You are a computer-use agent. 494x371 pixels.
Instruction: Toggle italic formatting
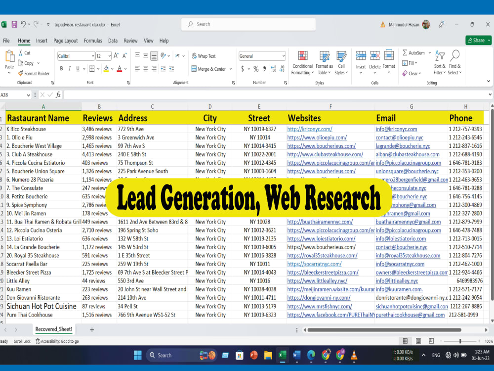click(x=69, y=68)
